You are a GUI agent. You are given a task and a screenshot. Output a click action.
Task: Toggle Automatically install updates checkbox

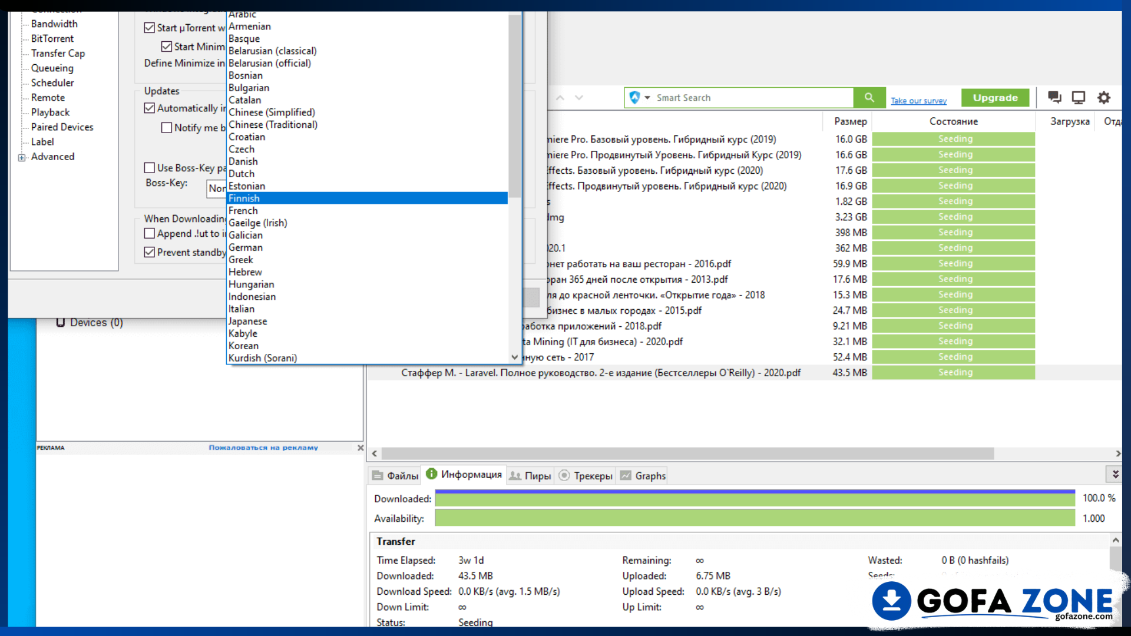coord(150,108)
